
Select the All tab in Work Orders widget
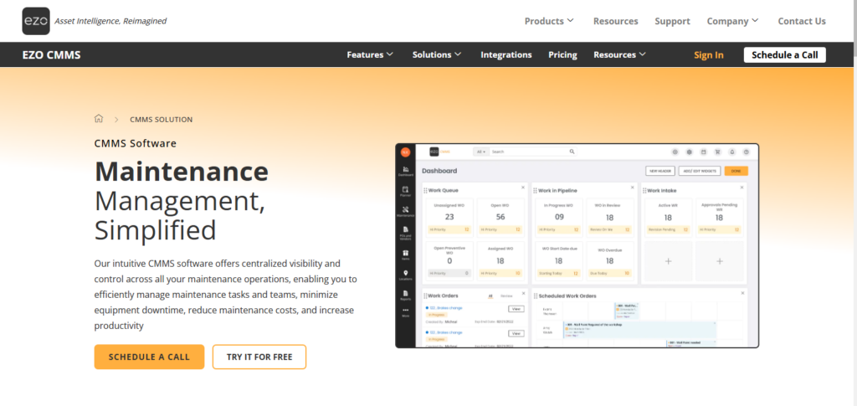[490, 296]
